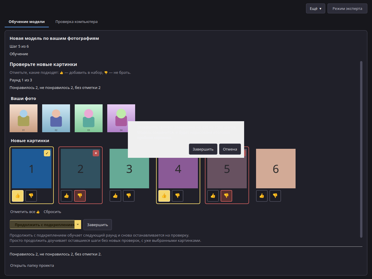Expand the arrow next to Продолжить с подкреплением
Image resolution: width=372 pixels, height=279 pixels.
pyautogui.click(x=78, y=225)
